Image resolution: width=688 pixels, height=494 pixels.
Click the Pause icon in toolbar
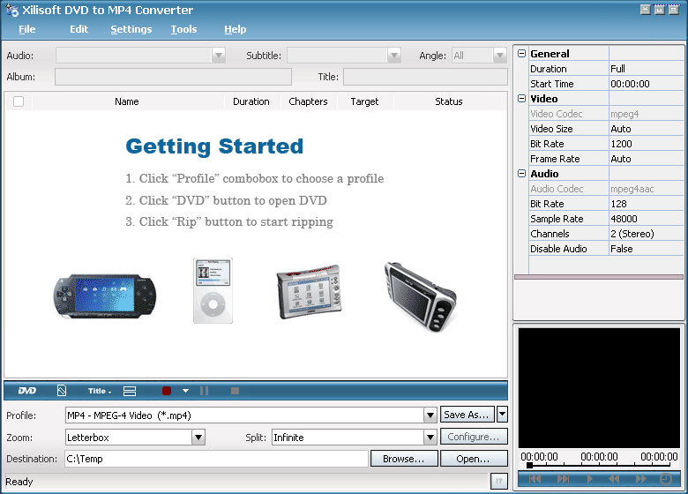coord(204,391)
